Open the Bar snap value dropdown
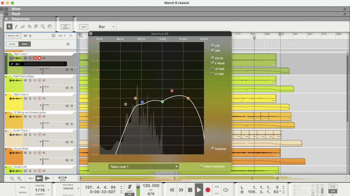Viewport: 350px width, 196px height. pos(107,27)
